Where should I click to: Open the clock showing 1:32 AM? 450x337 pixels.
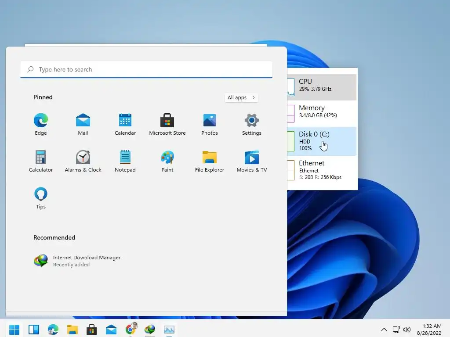429,330
